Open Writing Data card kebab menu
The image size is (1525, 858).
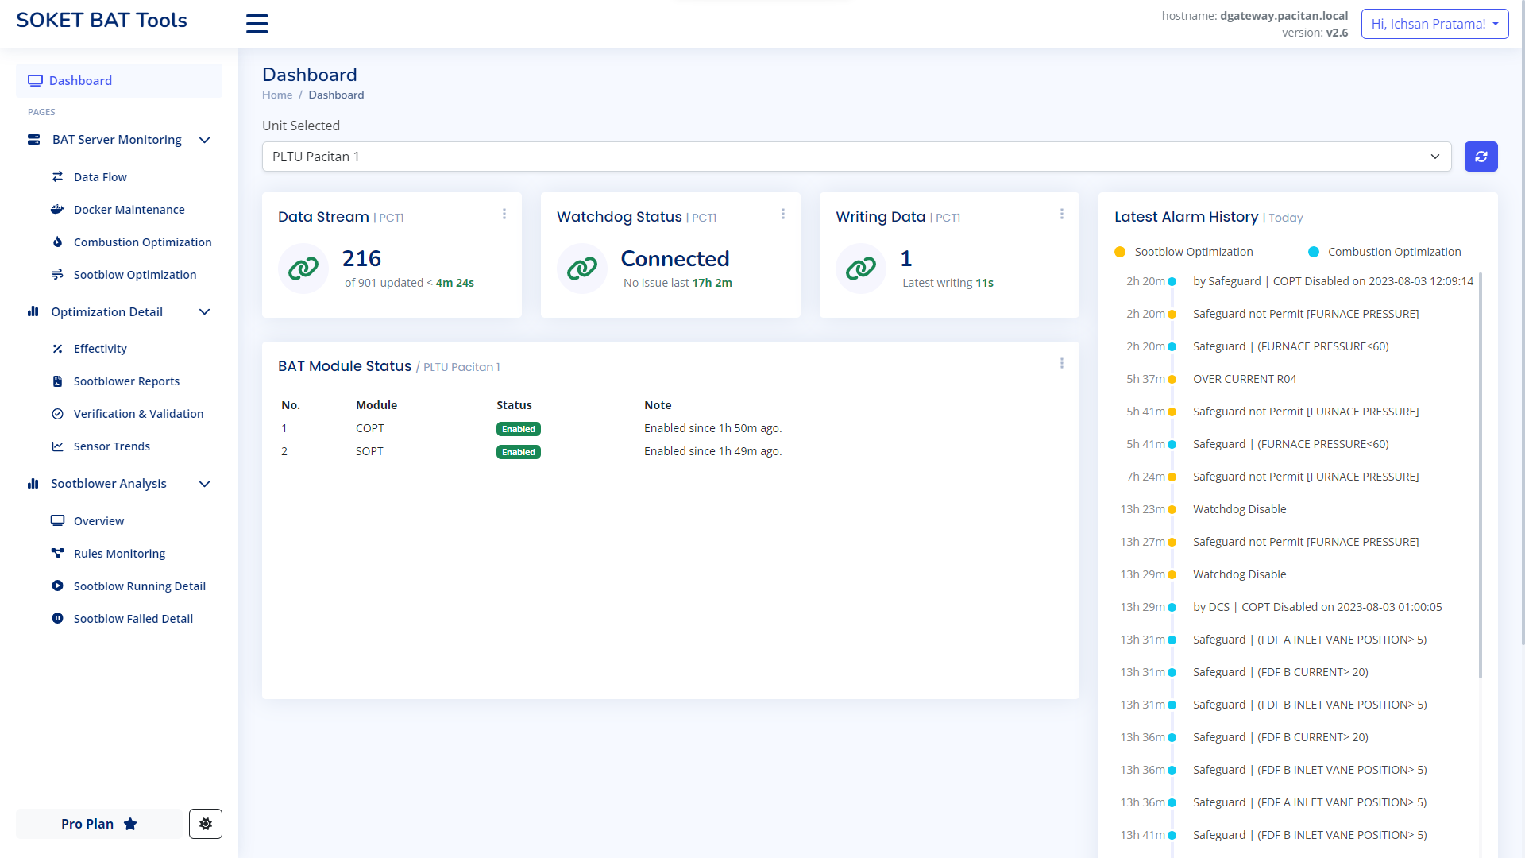1062,214
